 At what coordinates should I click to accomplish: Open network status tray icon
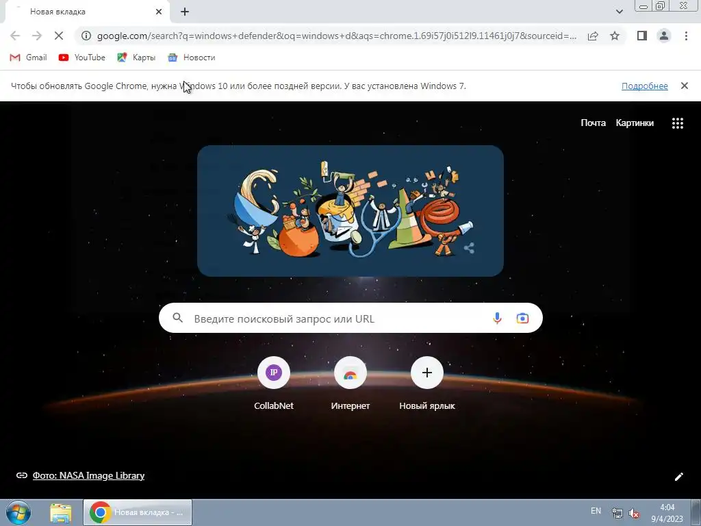coord(617,514)
